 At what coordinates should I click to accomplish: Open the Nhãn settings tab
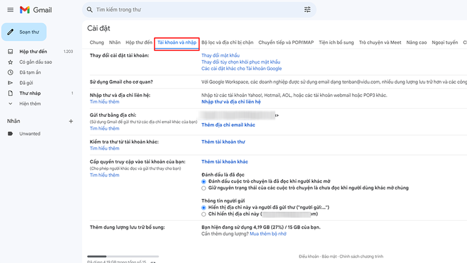click(114, 42)
